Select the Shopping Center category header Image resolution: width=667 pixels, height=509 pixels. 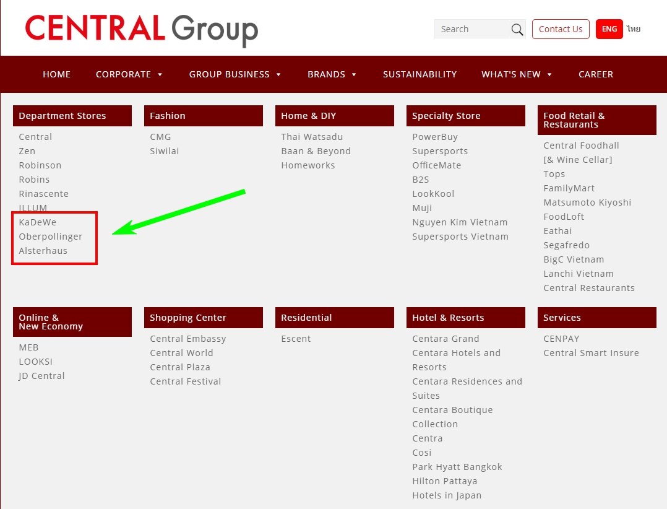pyautogui.click(x=204, y=318)
